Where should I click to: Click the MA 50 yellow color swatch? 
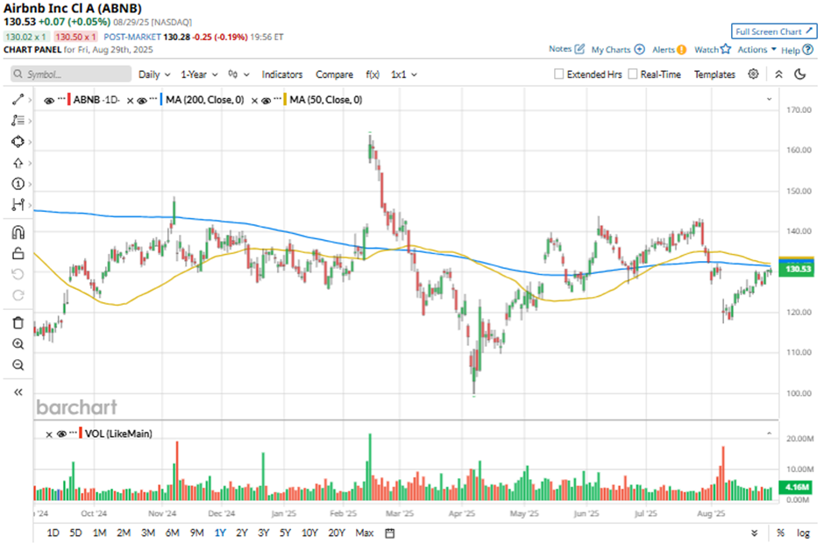pyautogui.click(x=286, y=99)
